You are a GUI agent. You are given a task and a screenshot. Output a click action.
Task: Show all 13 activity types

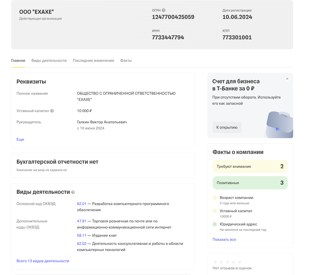[43, 261]
